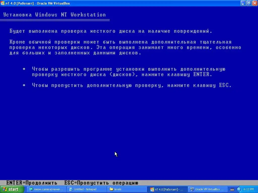Click the ESC=Пропустить операцию status text
The image size is (258, 193).
(101, 183)
